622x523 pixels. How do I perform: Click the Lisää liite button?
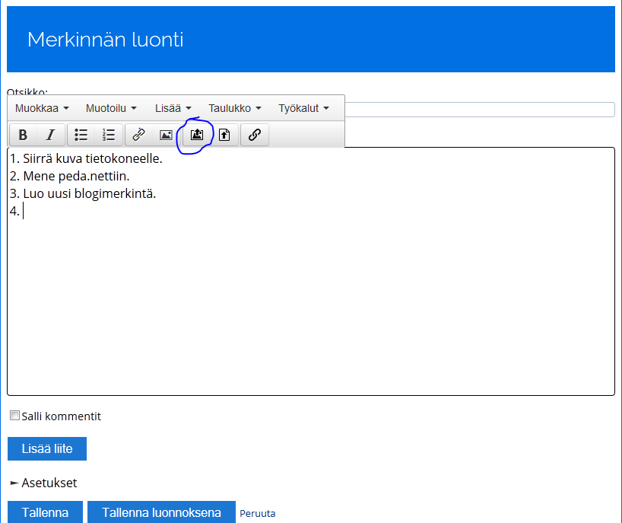(x=47, y=448)
